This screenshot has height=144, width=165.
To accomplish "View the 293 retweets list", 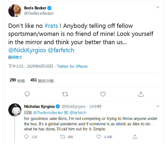I will tap(17, 80).
